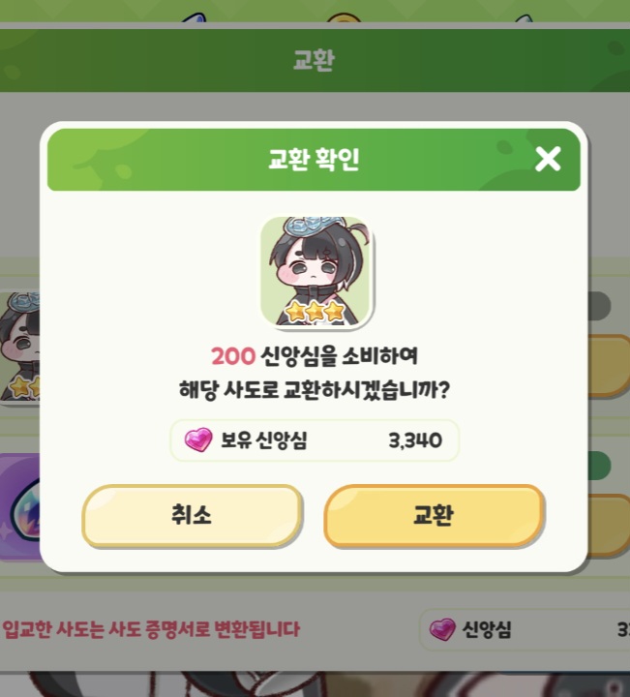630x697 pixels.
Task: Select the dimmed 교환 header behind the dialog
Action: (314, 60)
